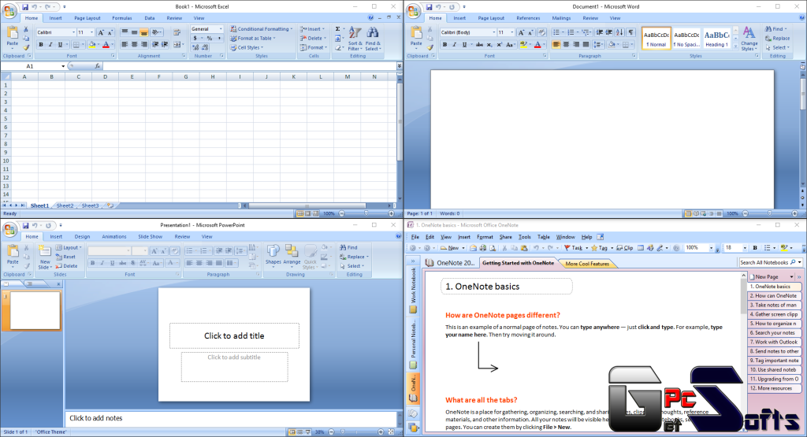Select Sheet2 tab in Excel

point(65,206)
